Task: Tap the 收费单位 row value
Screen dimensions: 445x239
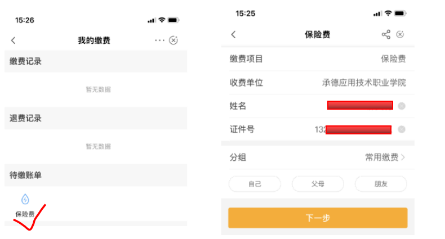Action: tap(363, 83)
